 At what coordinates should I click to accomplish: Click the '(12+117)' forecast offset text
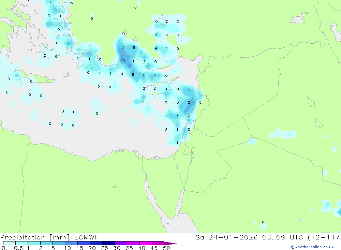click(325, 237)
